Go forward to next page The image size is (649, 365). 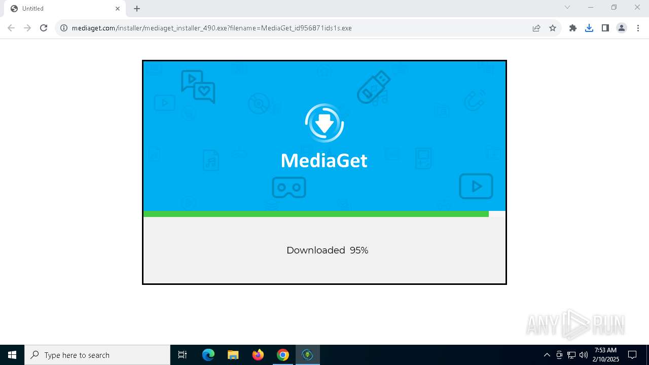(x=27, y=28)
